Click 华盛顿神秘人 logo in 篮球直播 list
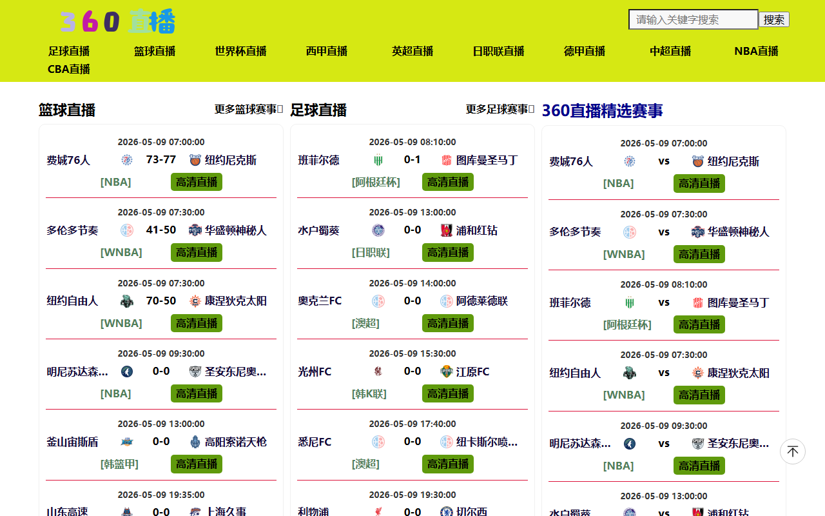The image size is (825, 516). [x=195, y=230]
